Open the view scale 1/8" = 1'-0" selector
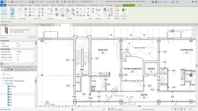 tap(43, 106)
